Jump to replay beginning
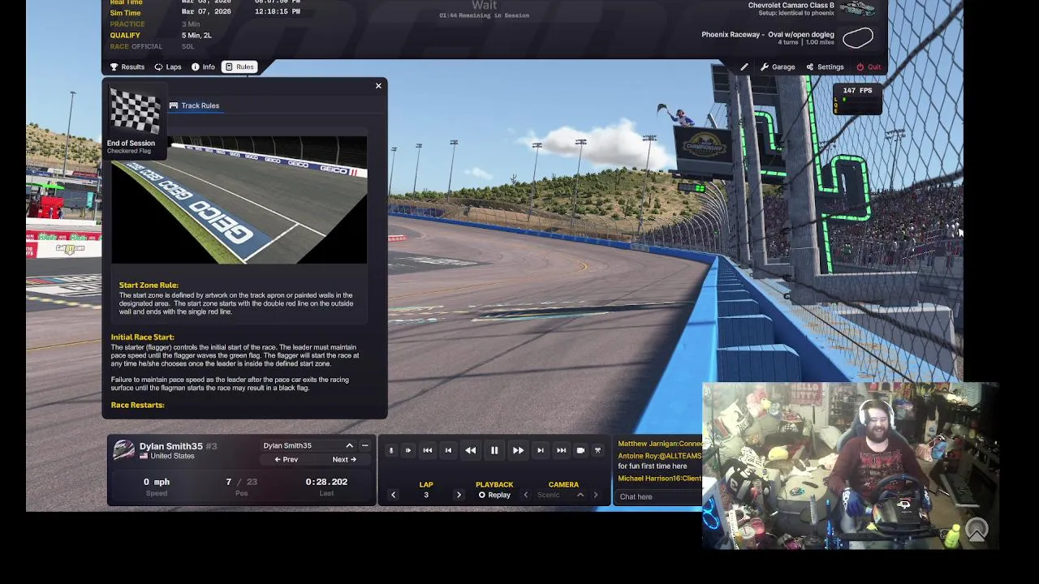The height and width of the screenshot is (584, 1039). (428, 450)
